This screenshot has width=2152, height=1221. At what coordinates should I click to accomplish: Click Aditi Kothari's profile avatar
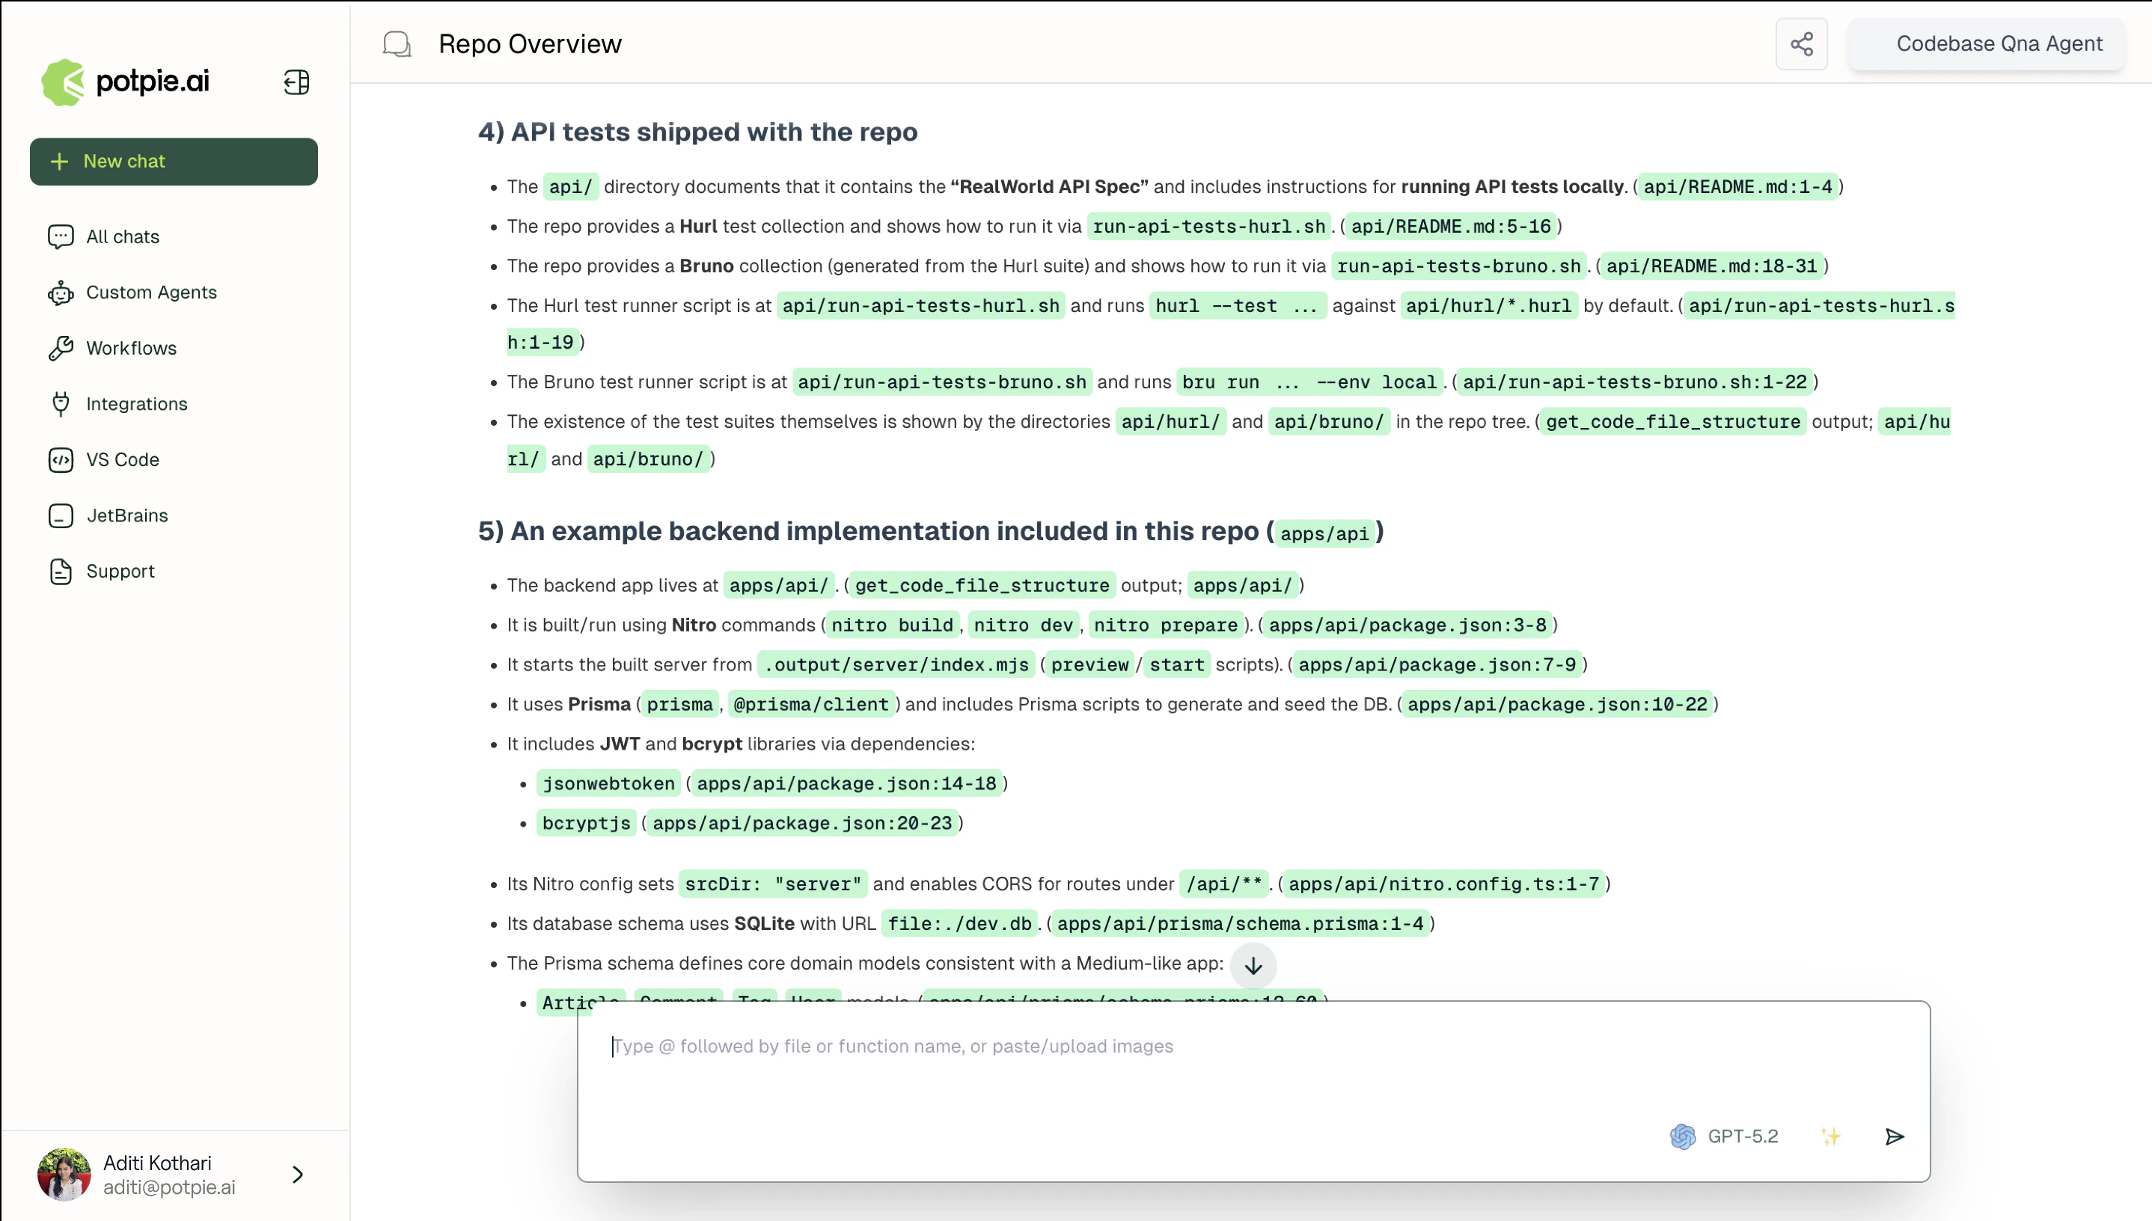[63, 1174]
